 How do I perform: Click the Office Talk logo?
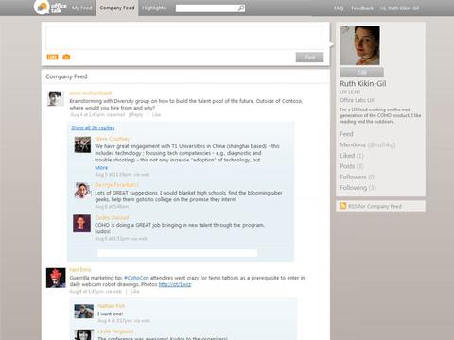(x=50, y=8)
